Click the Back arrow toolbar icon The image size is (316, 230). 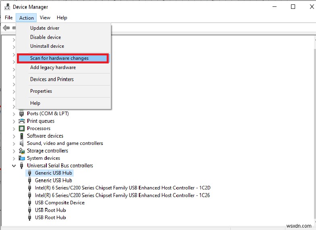point(6,28)
